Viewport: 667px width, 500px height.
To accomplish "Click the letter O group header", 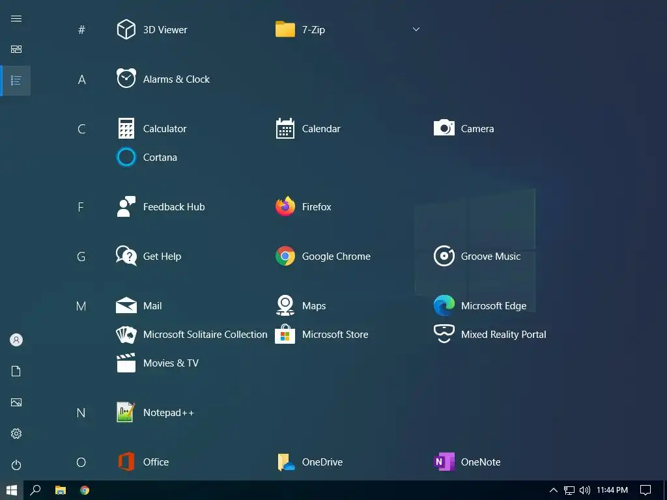I will pyautogui.click(x=81, y=462).
